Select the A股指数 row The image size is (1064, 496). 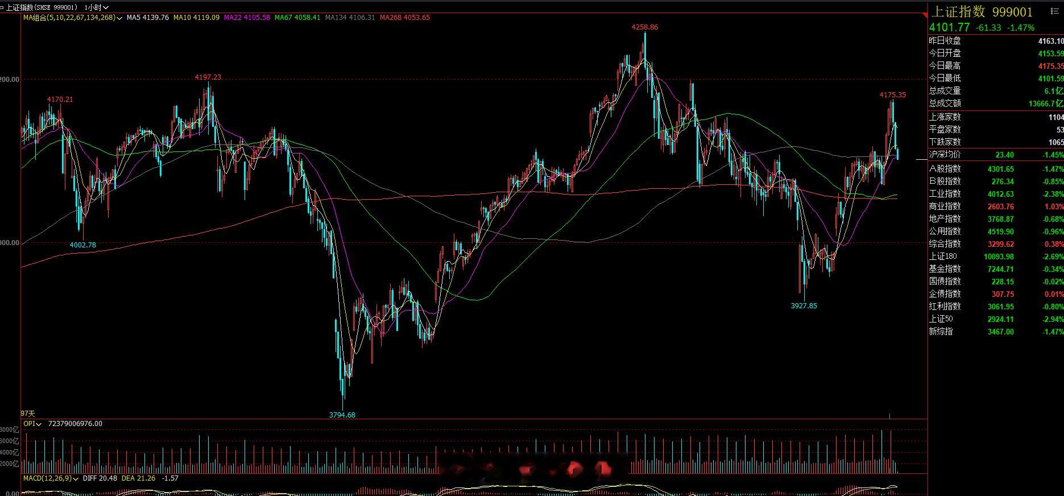996,169
